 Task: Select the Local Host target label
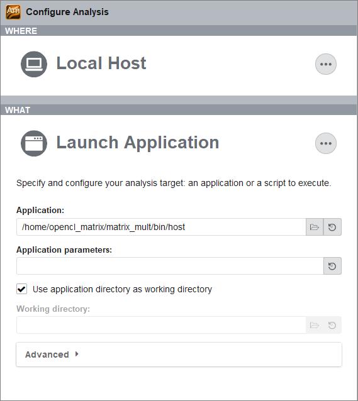pyautogui.click(x=101, y=63)
